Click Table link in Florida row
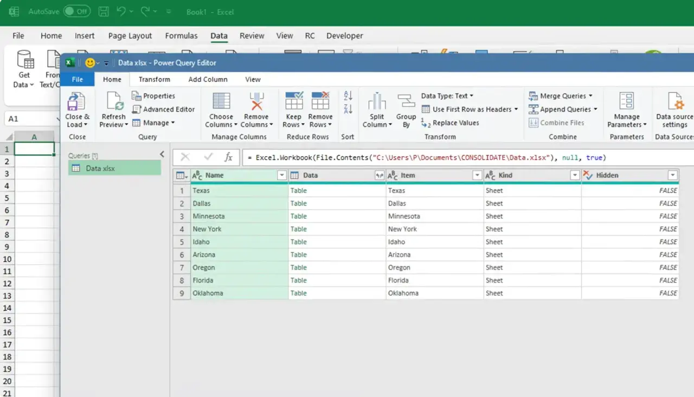Screen dimensions: 694x397 coord(298,280)
